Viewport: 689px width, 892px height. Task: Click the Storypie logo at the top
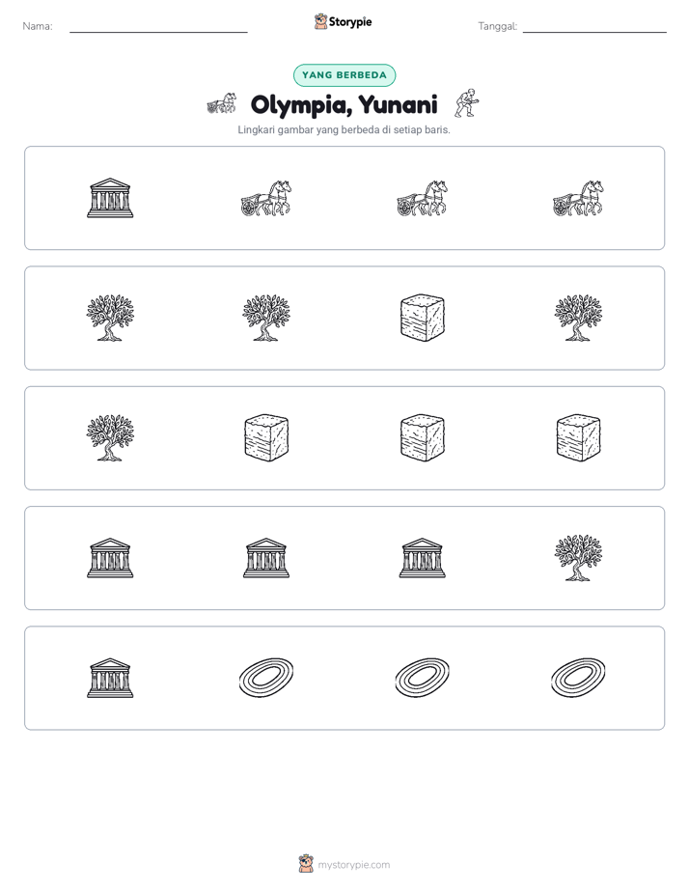(x=343, y=21)
